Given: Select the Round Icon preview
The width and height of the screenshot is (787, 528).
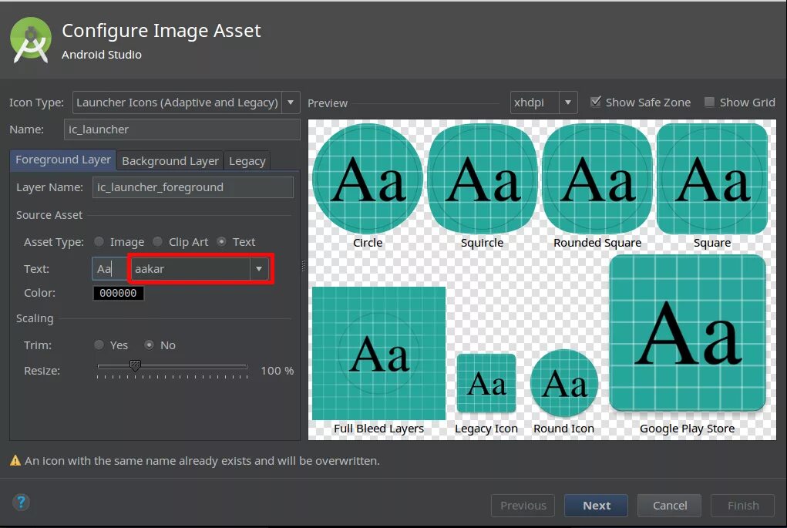Looking at the screenshot, I should (x=564, y=383).
